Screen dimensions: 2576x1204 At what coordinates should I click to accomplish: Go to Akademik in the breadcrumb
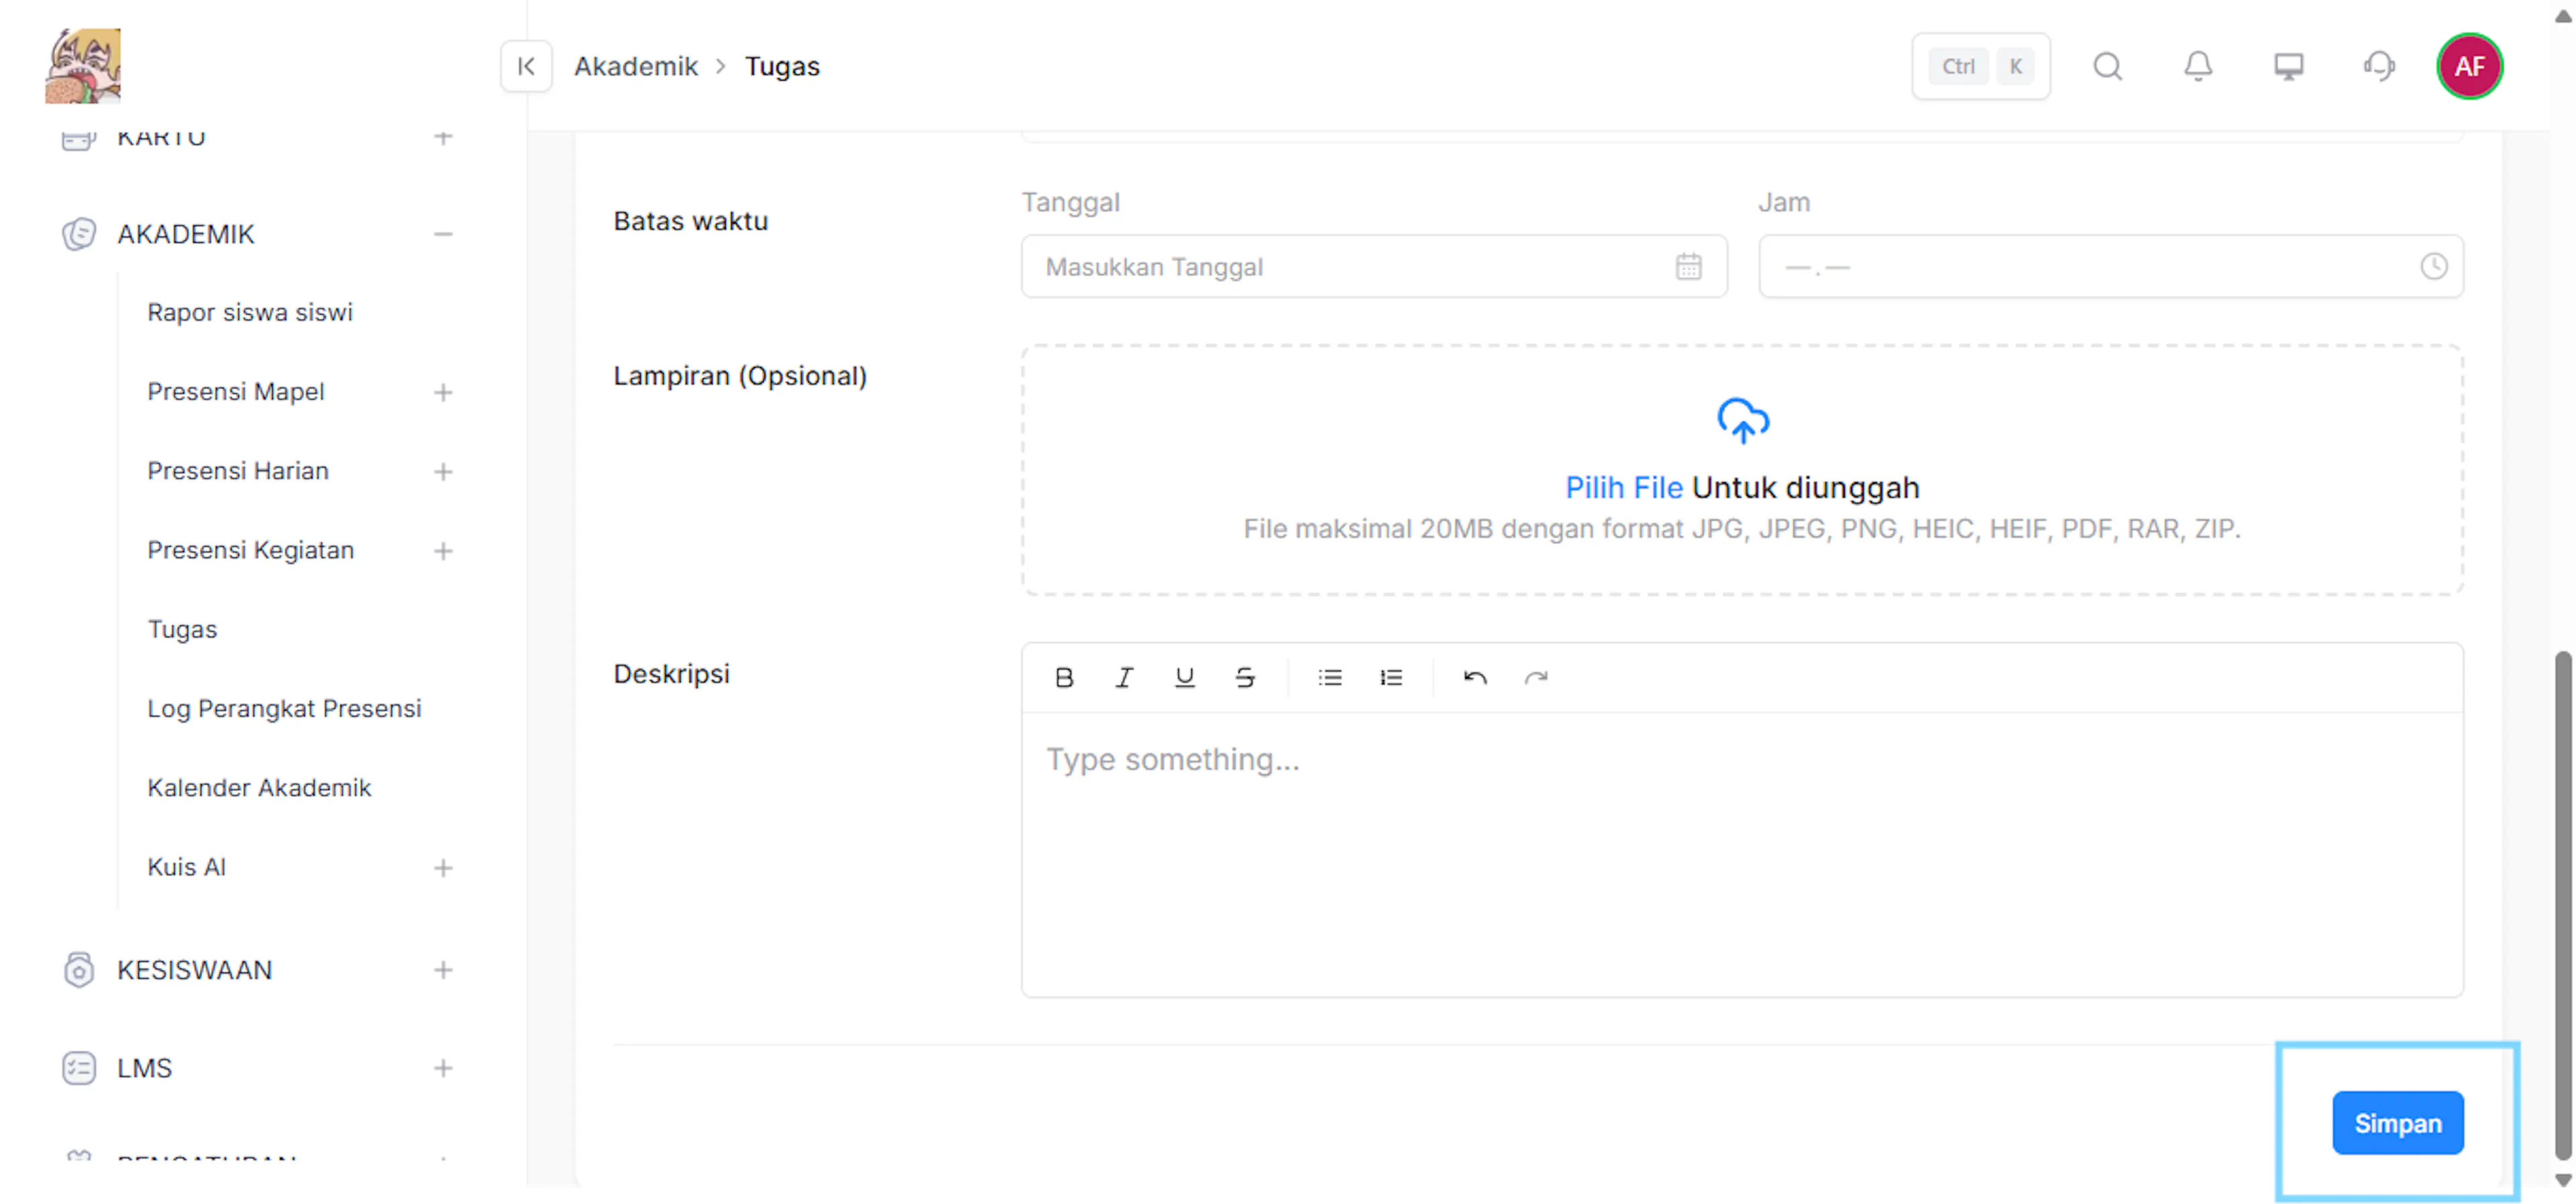636,66
